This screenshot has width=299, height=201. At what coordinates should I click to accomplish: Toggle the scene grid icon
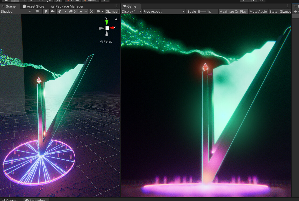[x=80, y=11]
